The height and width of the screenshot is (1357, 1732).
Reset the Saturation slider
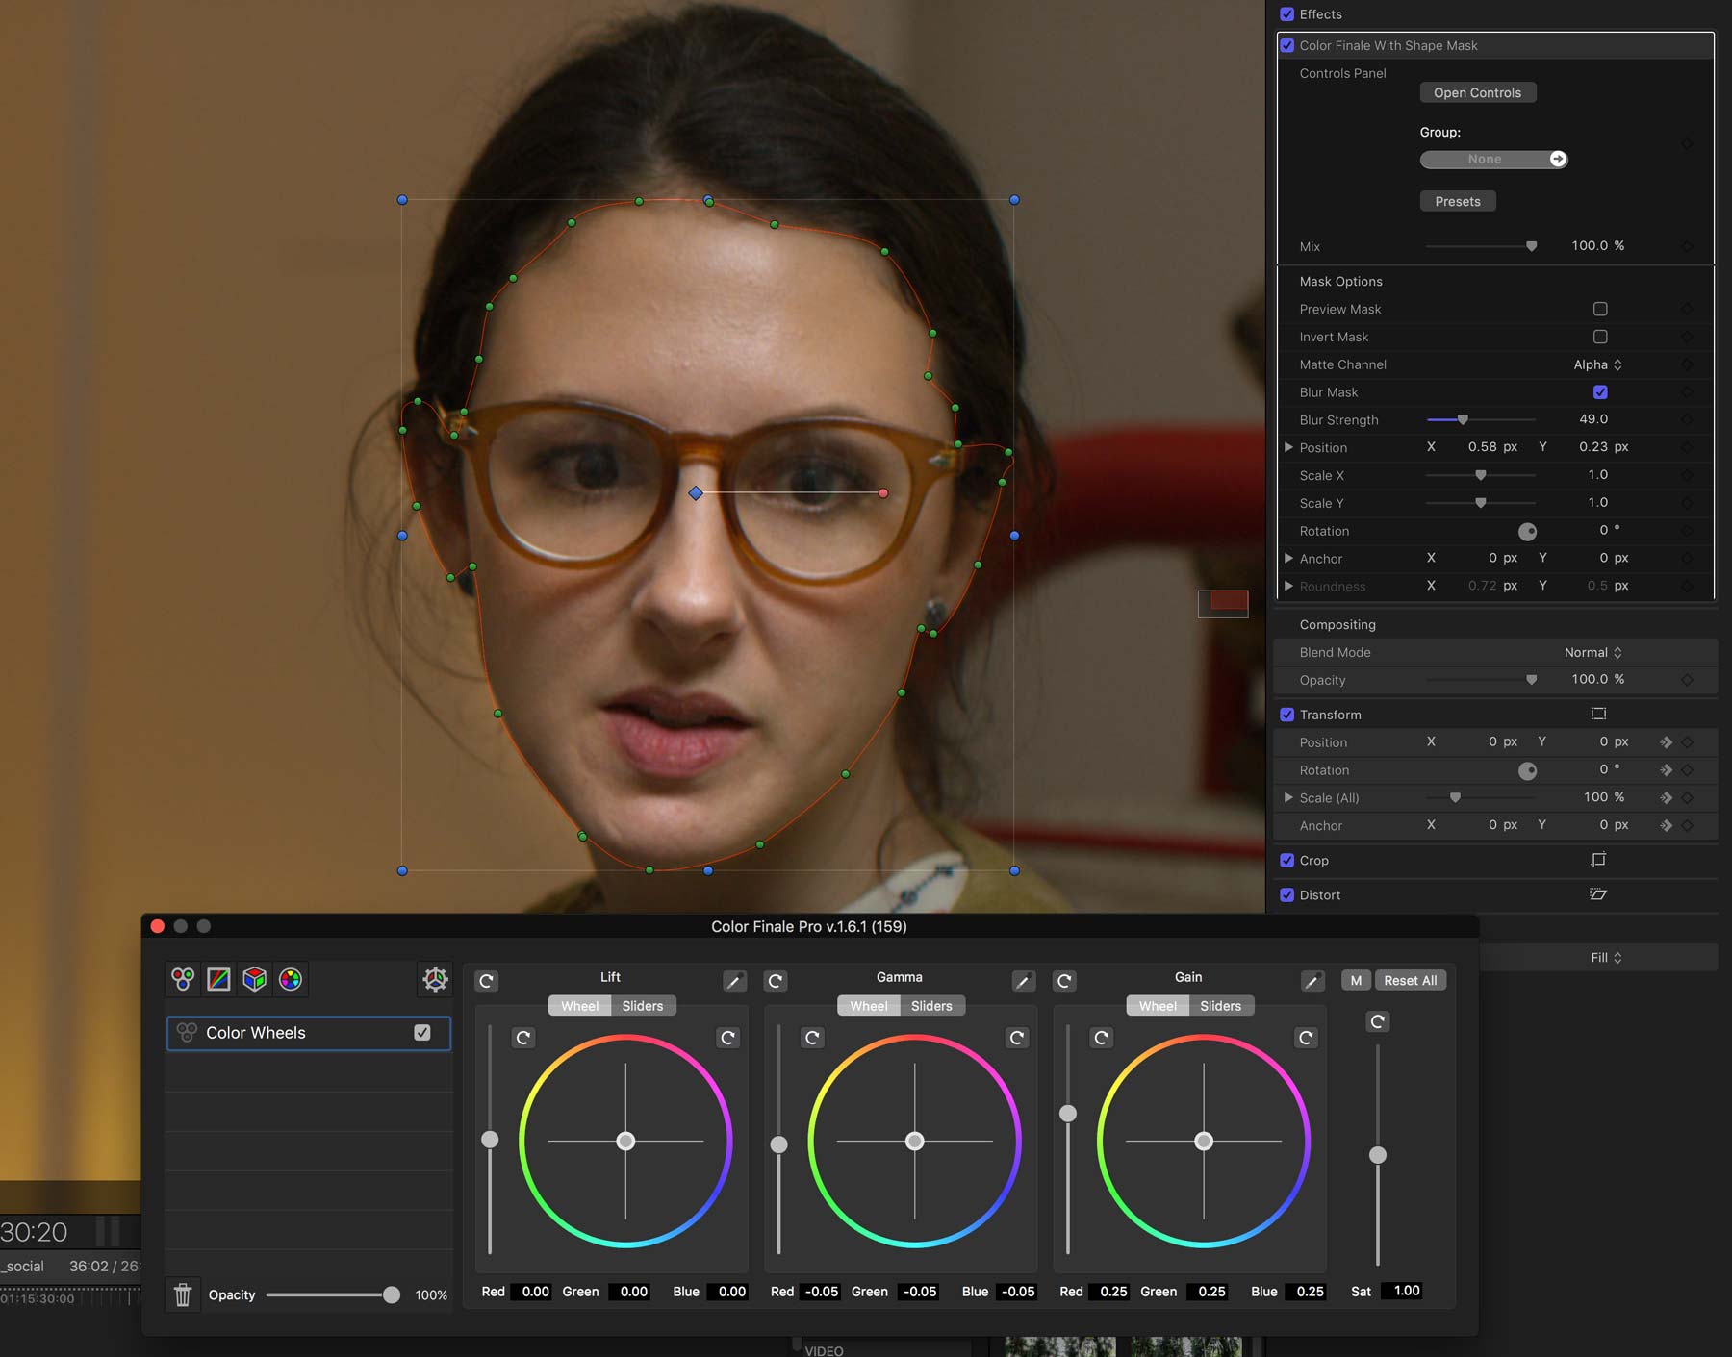[1378, 1021]
